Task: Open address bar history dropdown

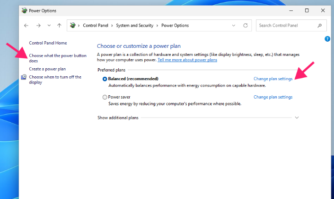Action: click(x=233, y=26)
